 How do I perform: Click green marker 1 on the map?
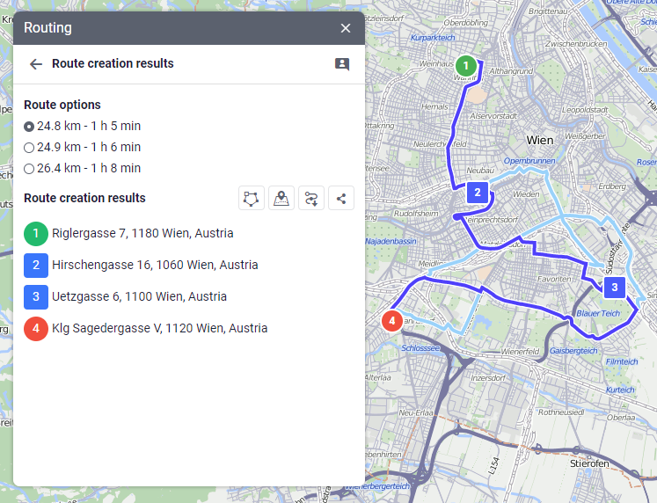(x=466, y=65)
